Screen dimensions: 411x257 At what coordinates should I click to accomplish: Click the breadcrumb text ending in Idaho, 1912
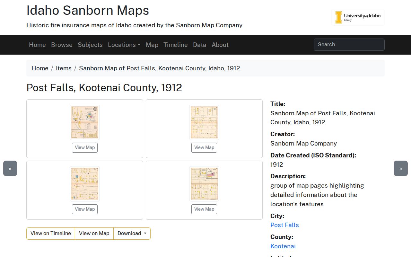click(160, 68)
